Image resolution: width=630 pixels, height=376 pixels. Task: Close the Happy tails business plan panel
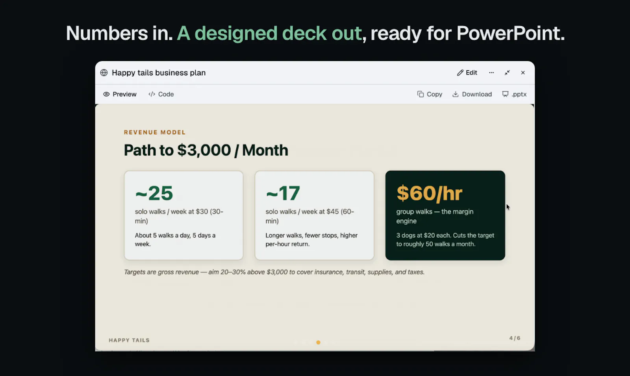coord(523,73)
